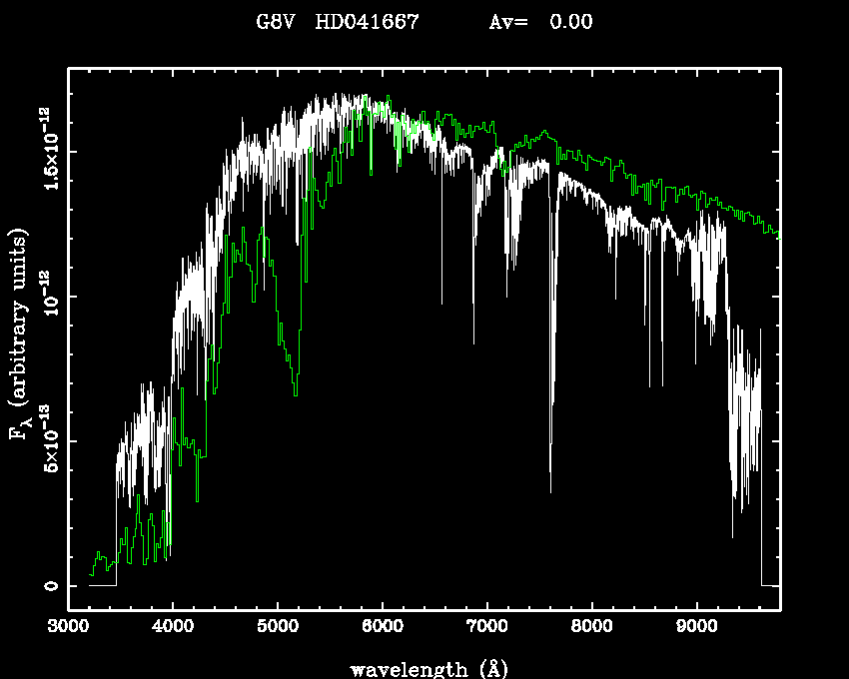Click the 0 tick label on y-axis
Image resolution: width=849 pixels, height=679 pixels.
coord(49,585)
